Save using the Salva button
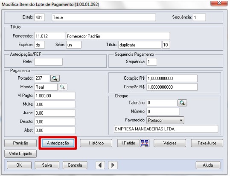This screenshot has width=230, height=176. click(47, 165)
